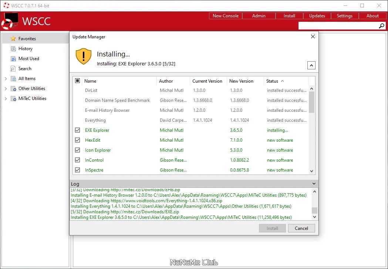Sort by the Status column header
This screenshot has height=269, width=388.
coord(286,81)
